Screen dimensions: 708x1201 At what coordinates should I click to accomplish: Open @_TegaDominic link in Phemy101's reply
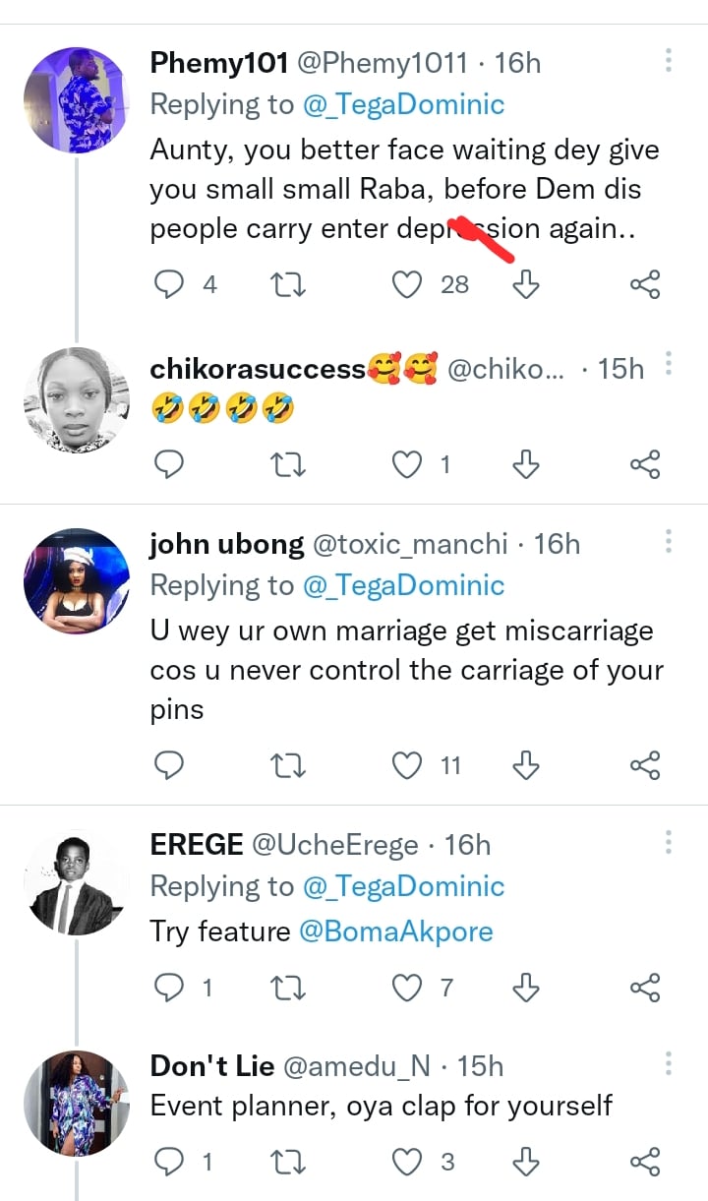(406, 104)
